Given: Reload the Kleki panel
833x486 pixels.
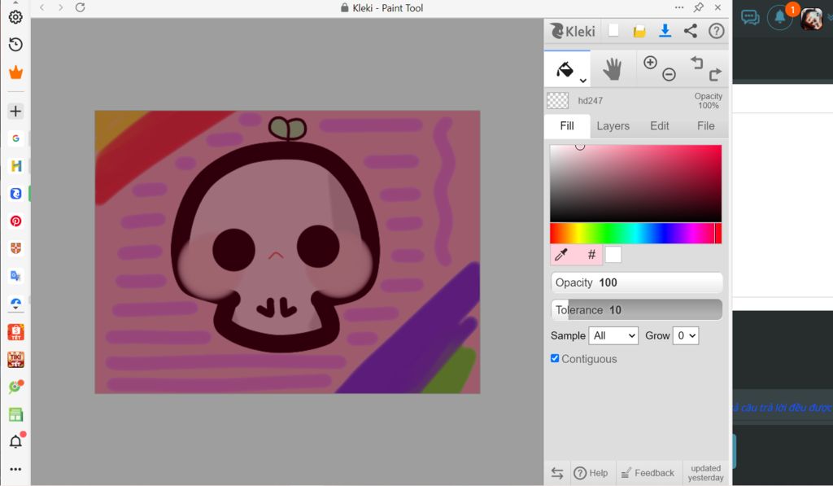Looking at the screenshot, I should point(81,7).
